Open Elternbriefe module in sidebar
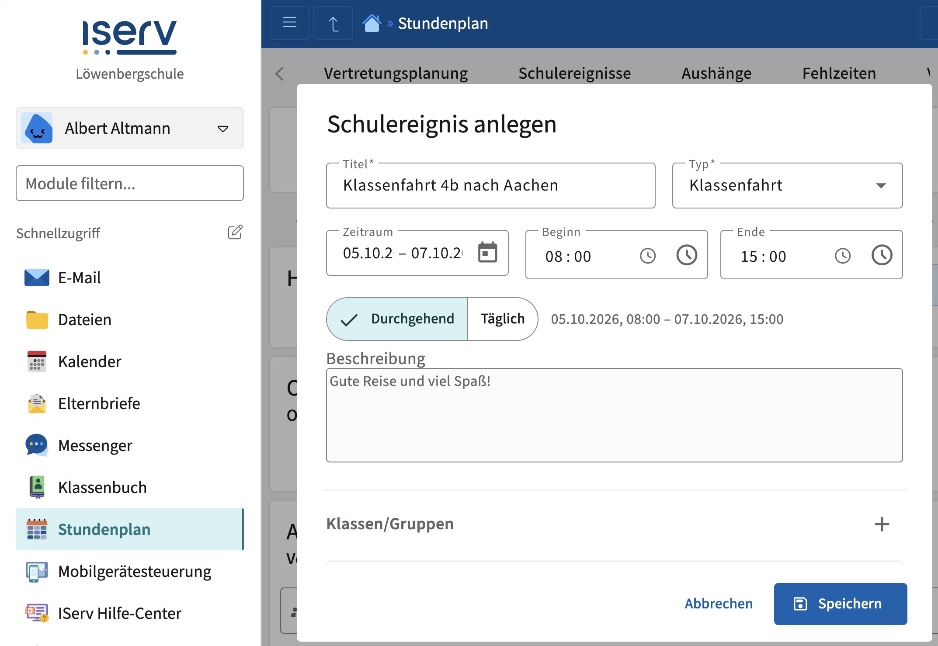The width and height of the screenshot is (938, 646). (x=129, y=403)
